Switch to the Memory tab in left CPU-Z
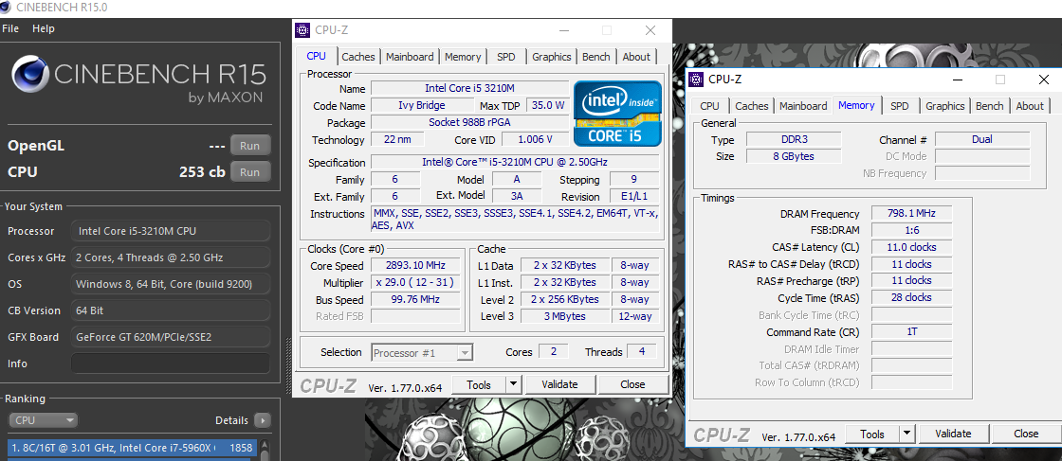Viewport: 1062px width, 461px height. [x=463, y=57]
